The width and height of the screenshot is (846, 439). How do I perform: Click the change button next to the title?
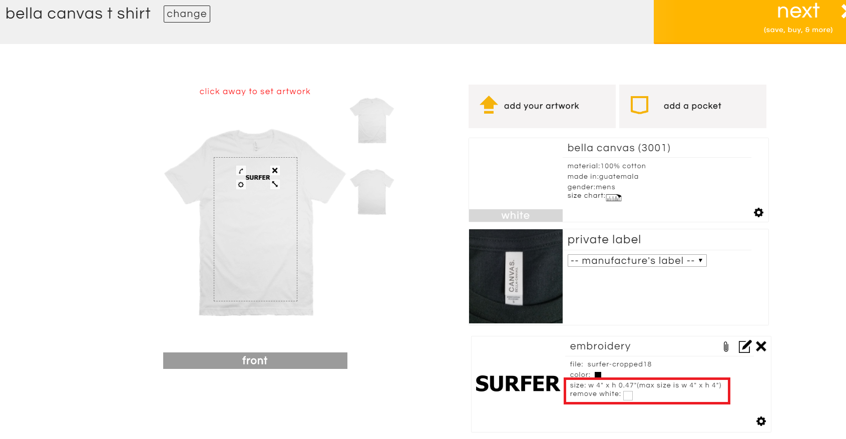click(186, 14)
